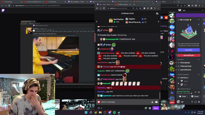Viewport: 205px width, 115px height.
Task: Open the Overwatch server icon in Discord
Action: coord(172,63)
